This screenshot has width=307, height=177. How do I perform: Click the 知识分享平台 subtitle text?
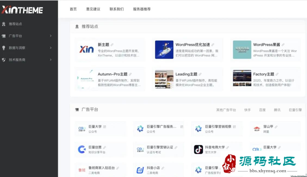pyautogui.click(x=97, y=152)
